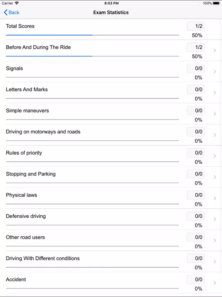Expand Before And During The Ride chevron

coord(215,50)
